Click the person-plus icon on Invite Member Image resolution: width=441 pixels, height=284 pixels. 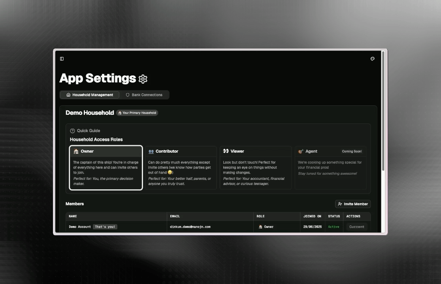[x=340, y=204]
